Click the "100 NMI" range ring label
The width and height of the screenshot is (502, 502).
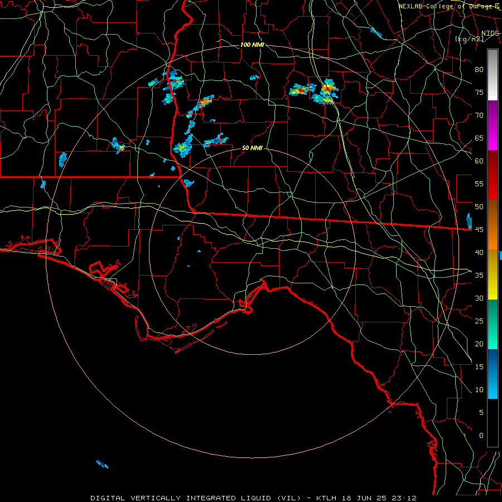tap(252, 45)
